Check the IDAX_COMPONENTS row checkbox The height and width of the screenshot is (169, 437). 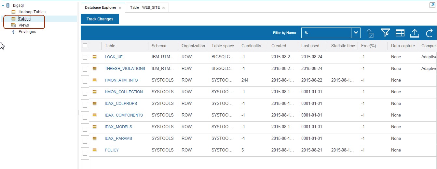click(x=85, y=117)
